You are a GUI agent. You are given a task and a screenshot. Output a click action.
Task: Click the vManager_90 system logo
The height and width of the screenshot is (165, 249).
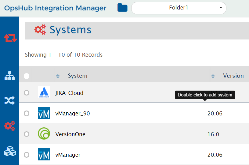pos(44,113)
